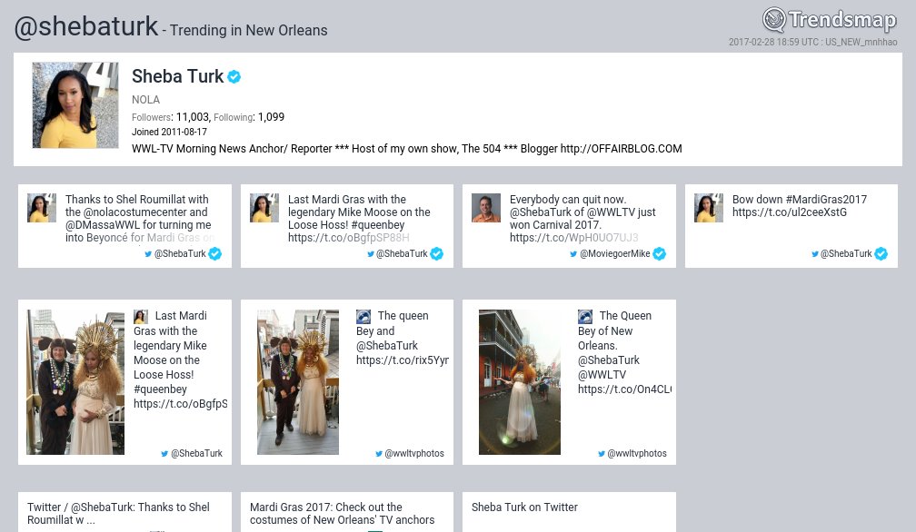Click Twitter bird icon on top-row 'Last Mardi Gras' tweet

pos(371,254)
